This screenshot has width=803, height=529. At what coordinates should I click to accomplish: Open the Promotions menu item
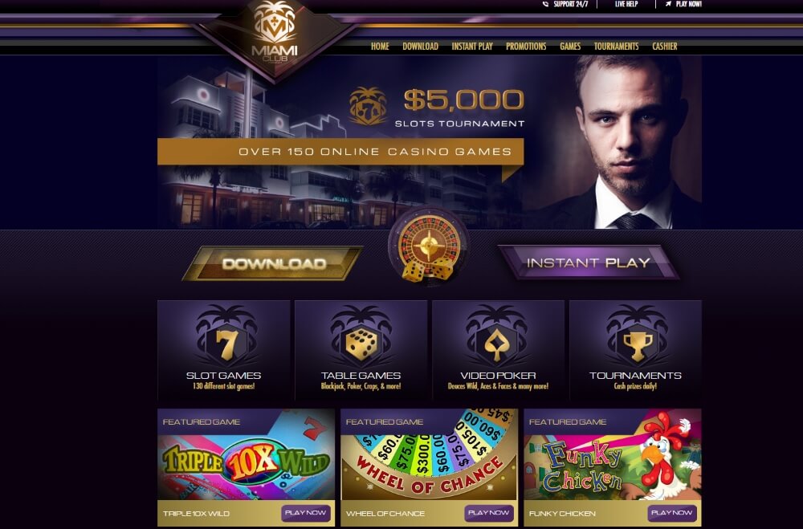(526, 46)
